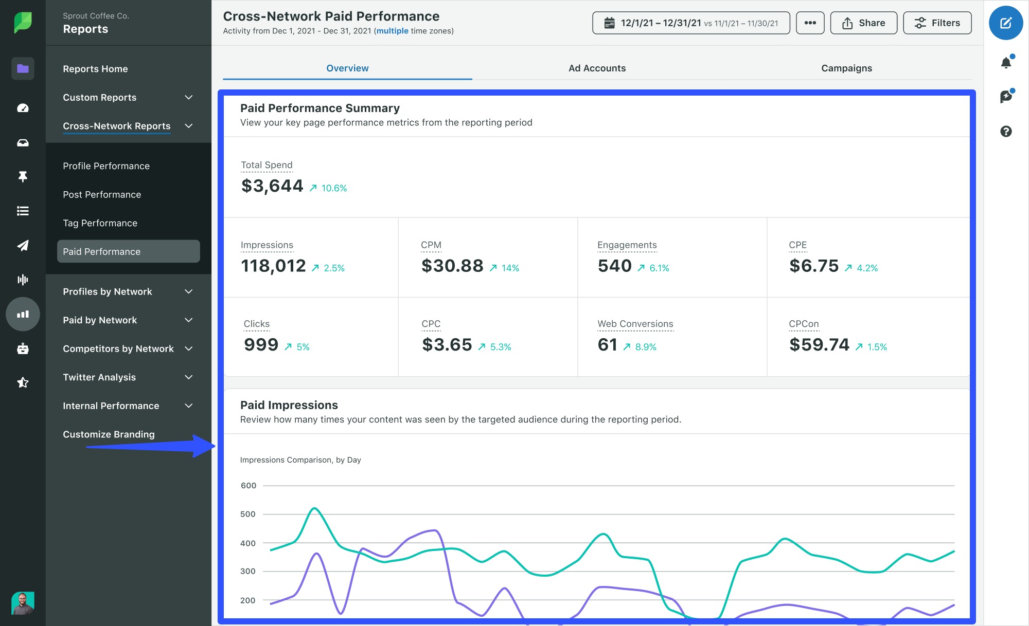Open the notifications bell
Viewport: 1029px width, 626px height.
(1005, 62)
